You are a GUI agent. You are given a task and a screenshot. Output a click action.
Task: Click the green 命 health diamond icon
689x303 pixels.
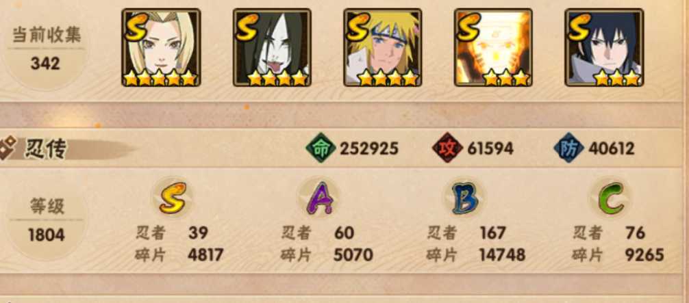point(321,148)
